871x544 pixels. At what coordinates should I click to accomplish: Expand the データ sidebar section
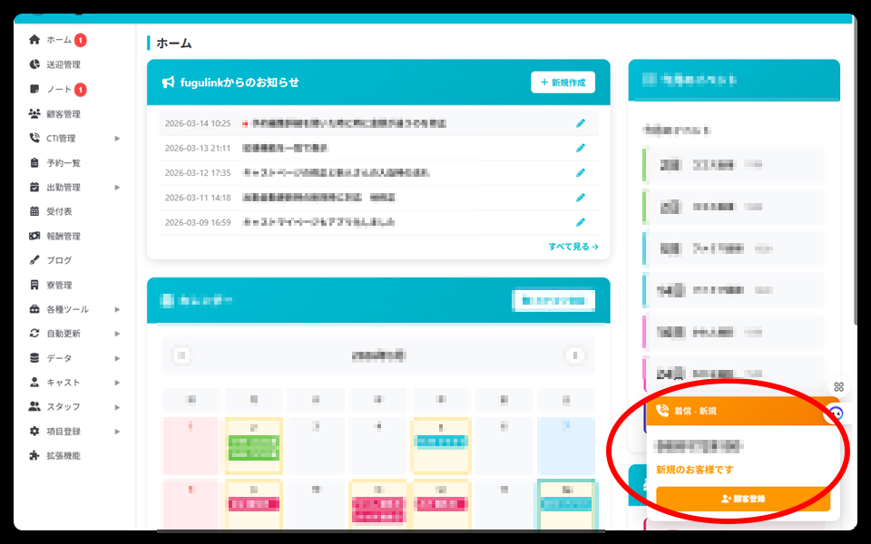(x=117, y=358)
